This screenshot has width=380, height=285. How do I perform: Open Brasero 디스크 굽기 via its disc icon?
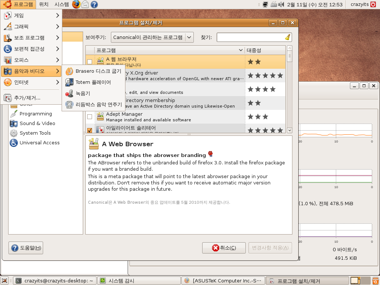tap(69, 71)
